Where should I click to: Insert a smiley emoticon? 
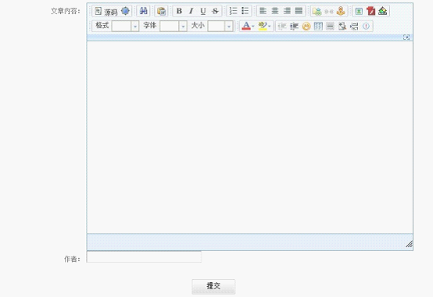point(306,27)
